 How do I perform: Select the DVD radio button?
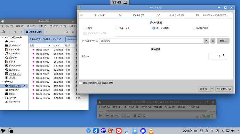(85, 28)
